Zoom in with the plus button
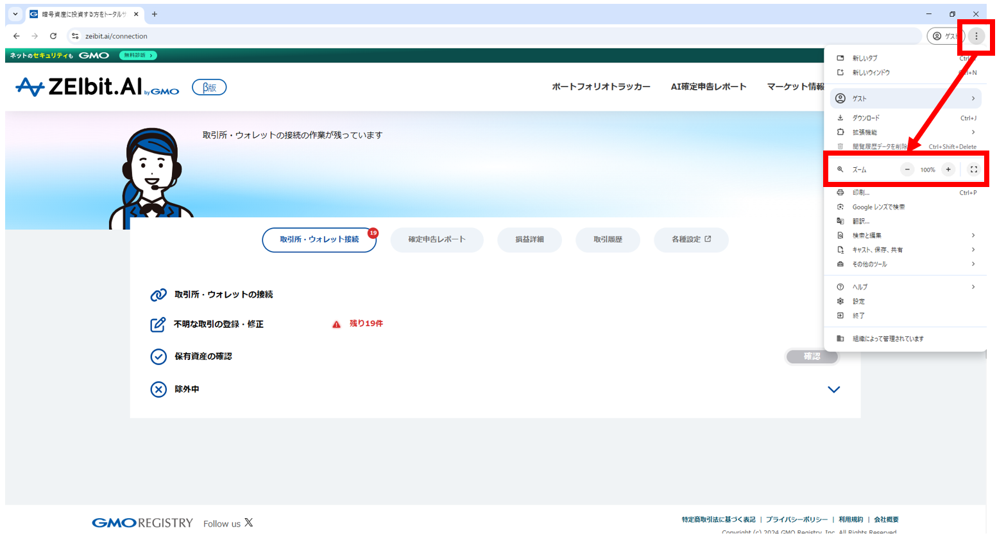This screenshot has width=997, height=538. (x=948, y=170)
